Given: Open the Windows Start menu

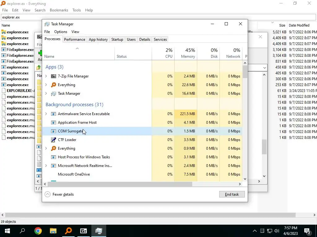Looking at the screenshot, I should point(7,231).
